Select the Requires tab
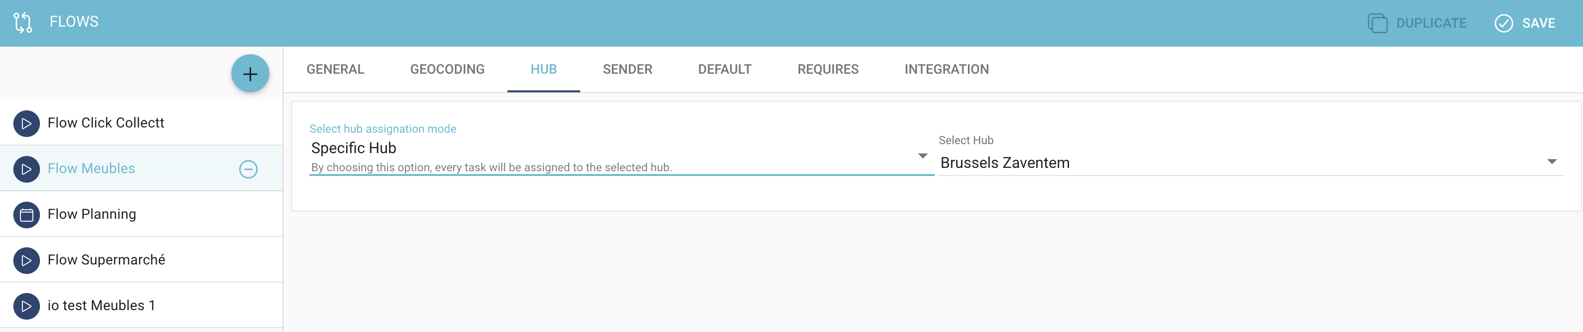Viewport: 1583px width, 332px height. [x=827, y=69]
